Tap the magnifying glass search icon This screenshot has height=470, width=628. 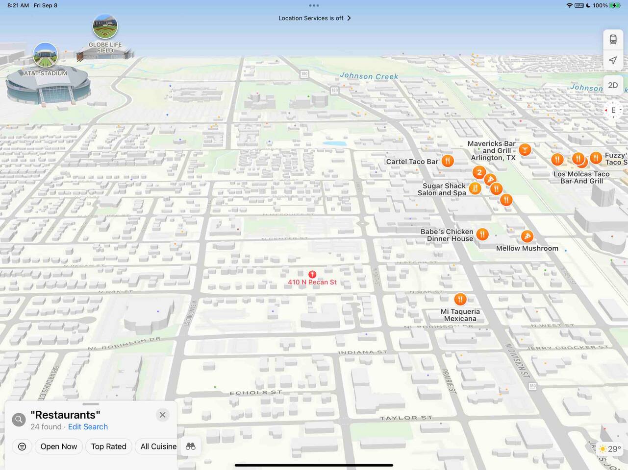[x=19, y=420]
